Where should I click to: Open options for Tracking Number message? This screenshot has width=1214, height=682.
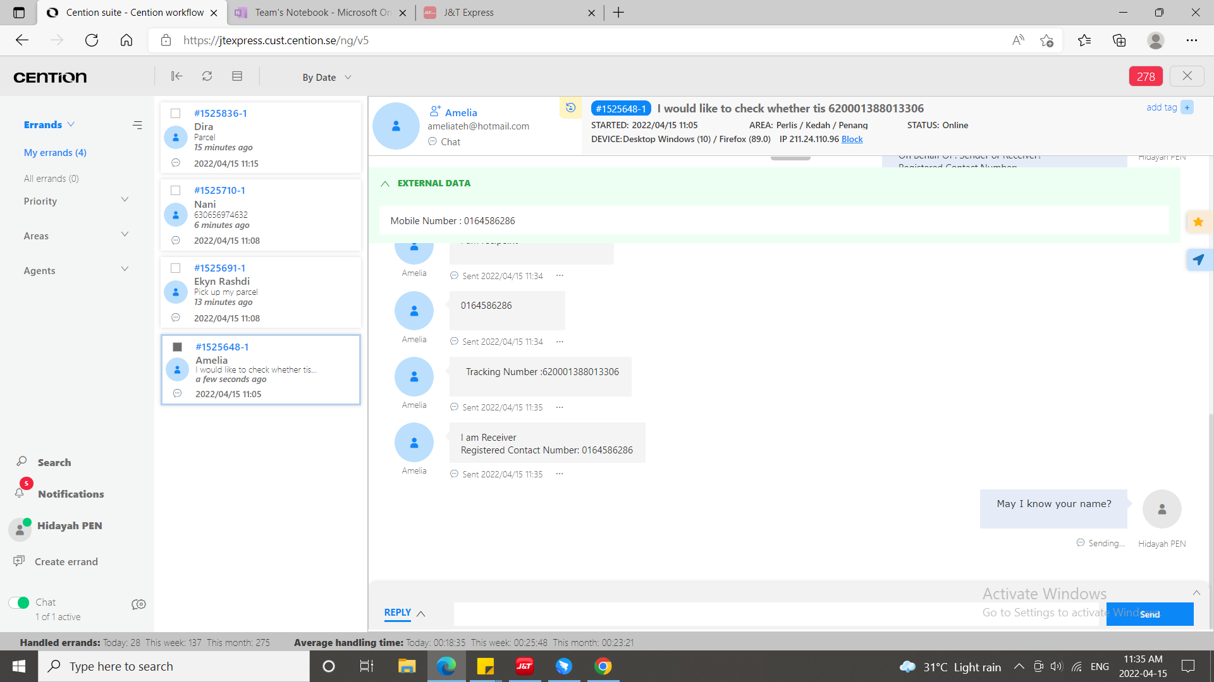(560, 407)
